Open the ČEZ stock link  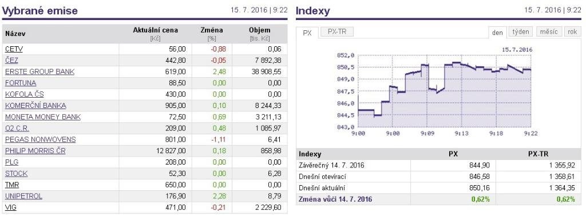(x=11, y=60)
